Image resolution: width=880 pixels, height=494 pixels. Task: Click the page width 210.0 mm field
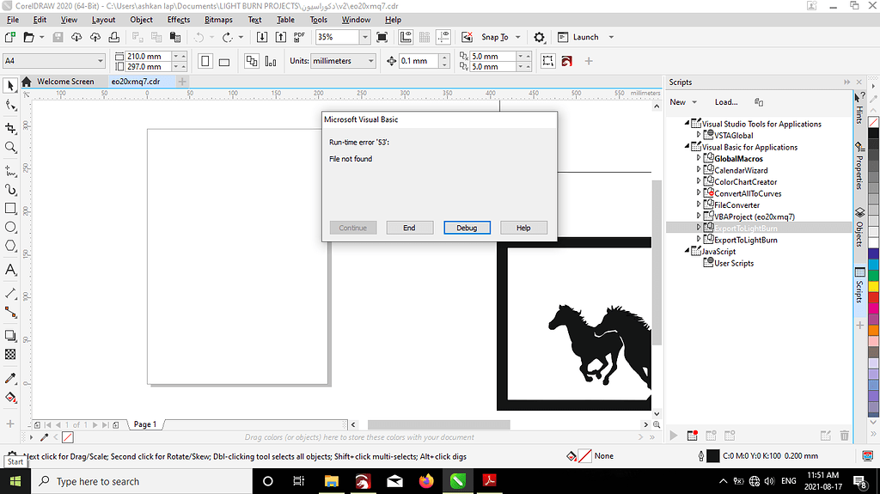point(148,56)
